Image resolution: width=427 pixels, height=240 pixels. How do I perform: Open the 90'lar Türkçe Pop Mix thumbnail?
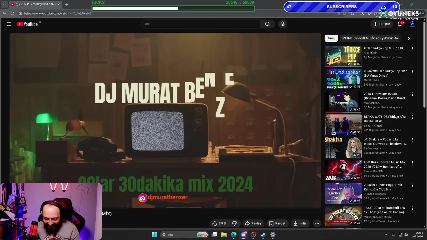[343, 56]
